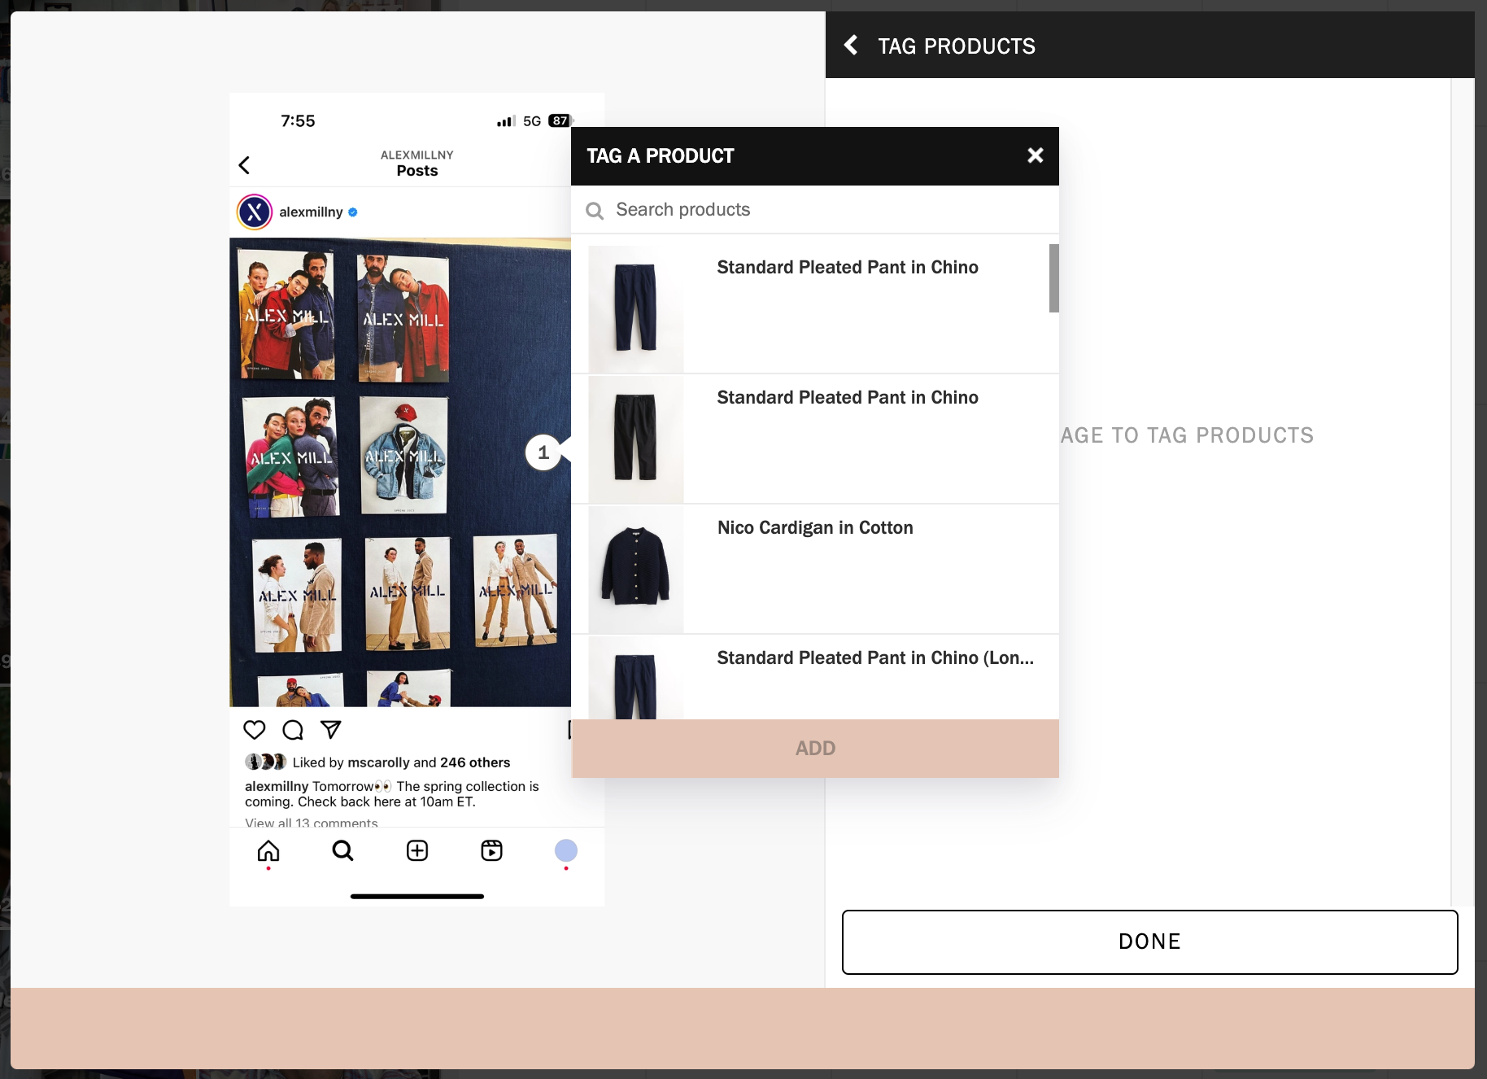Click the product tag marker numbered 1

coord(543,452)
